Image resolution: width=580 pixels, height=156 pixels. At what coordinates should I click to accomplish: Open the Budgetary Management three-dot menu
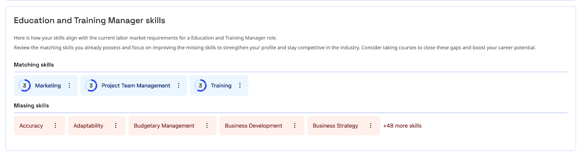pos(207,126)
